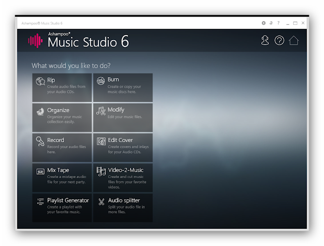Click 'Edit your music files.' description
324x246 pixels.
pyautogui.click(x=125, y=117)
